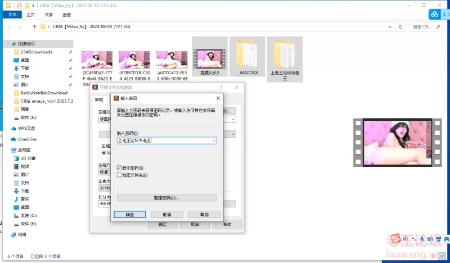Screen dimensions: 450x263
Task: Open the 文件 ribbon tab
Action: [12, 15]
